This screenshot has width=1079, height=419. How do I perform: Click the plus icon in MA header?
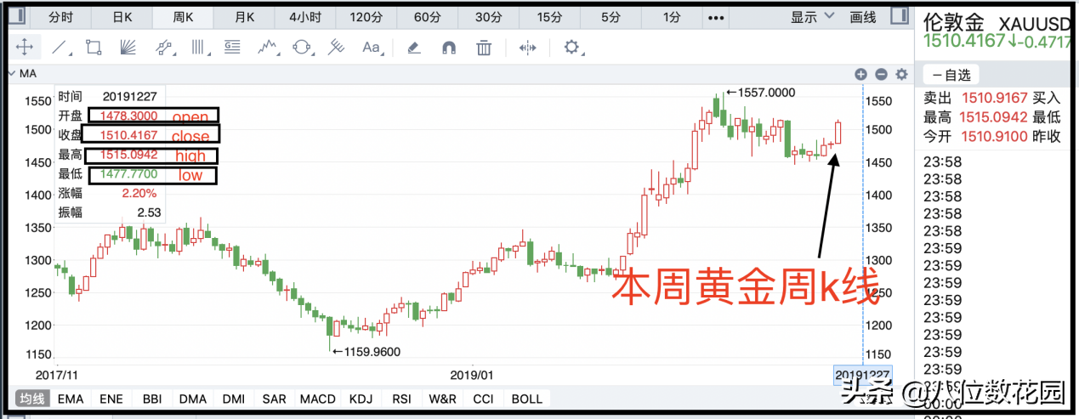click(x=860, y=75)
